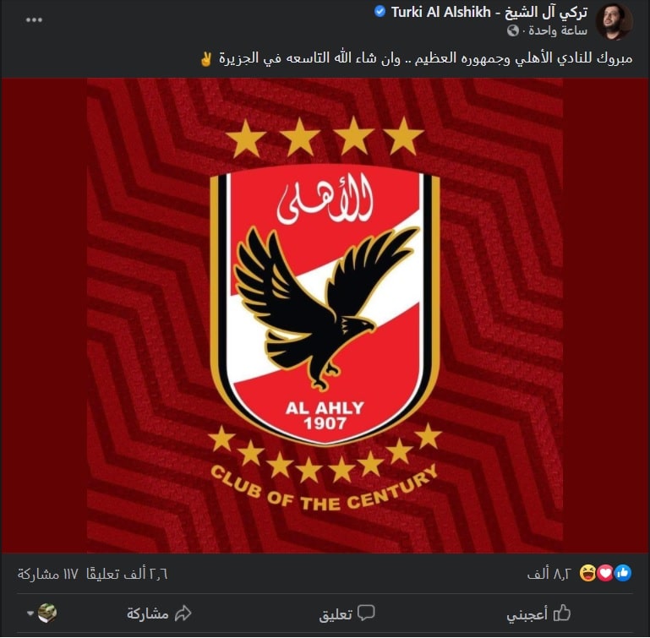The height and width of the screenshot is (638, 650).
Task: Click the red heart reaction icon
Action: point(605,573)
